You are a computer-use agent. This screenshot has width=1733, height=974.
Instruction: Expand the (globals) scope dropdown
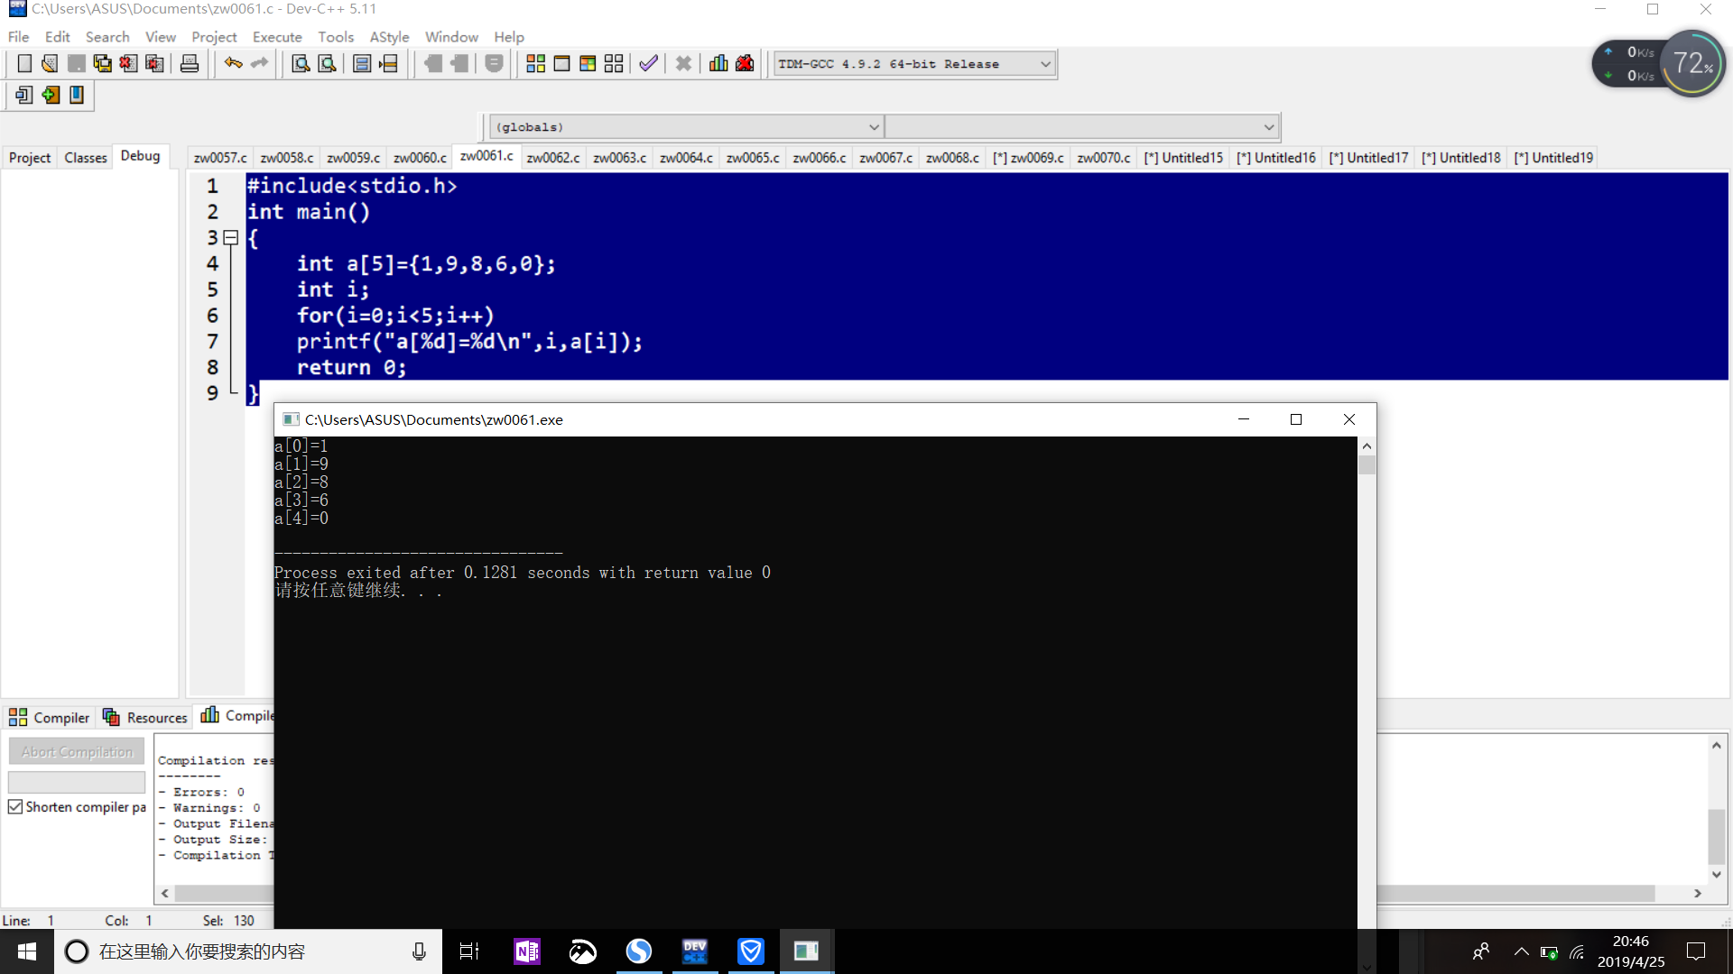pyautogui.click(x=873, y=127)
